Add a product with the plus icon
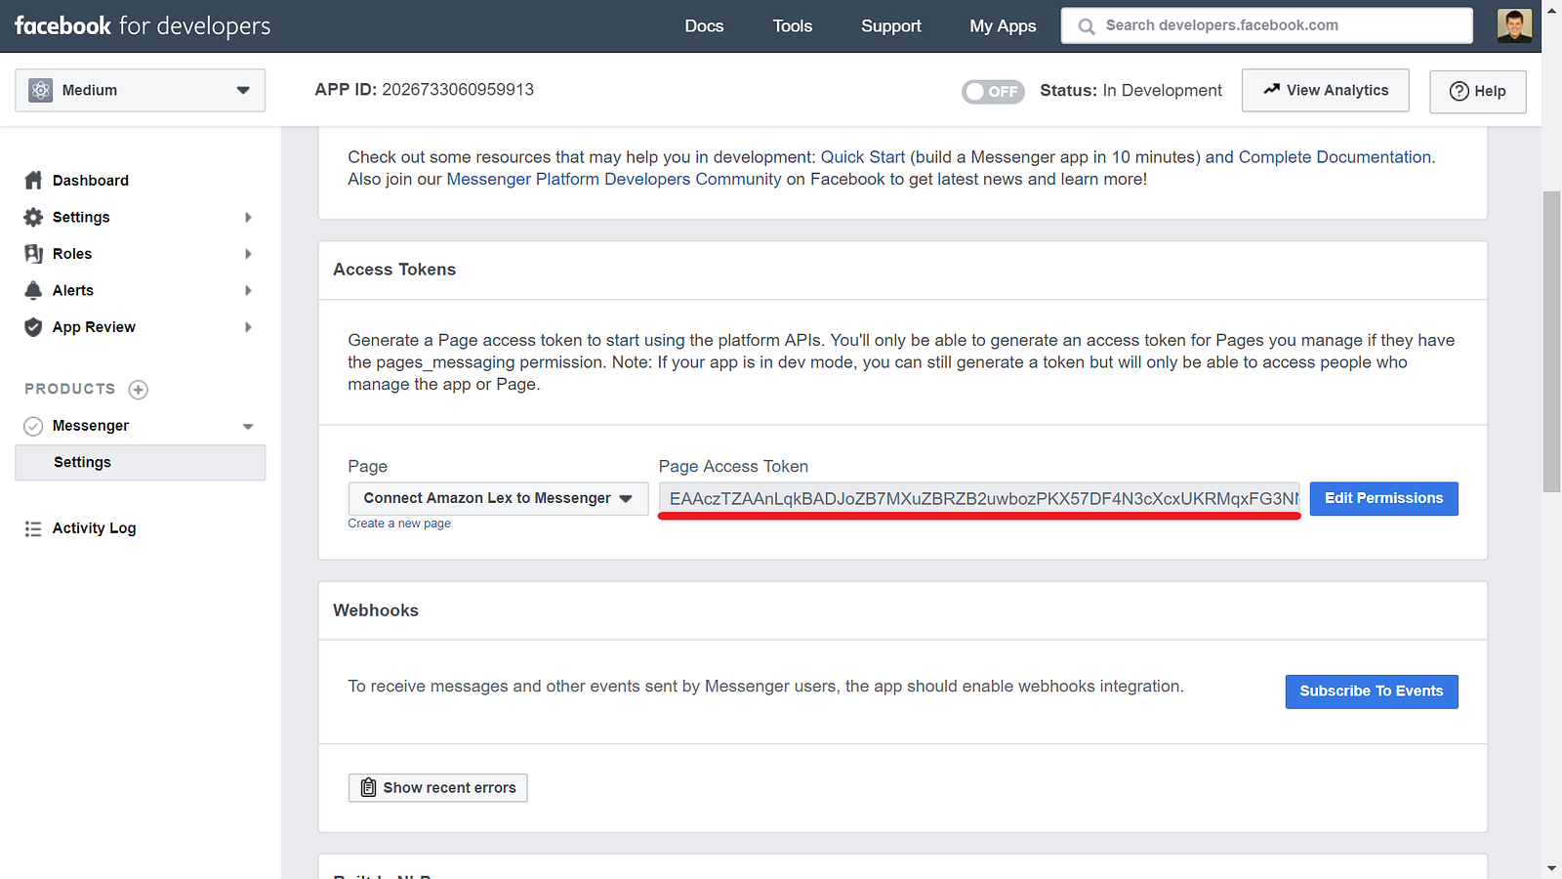This screenshot has width=1562, height=879. coord(139,390)
